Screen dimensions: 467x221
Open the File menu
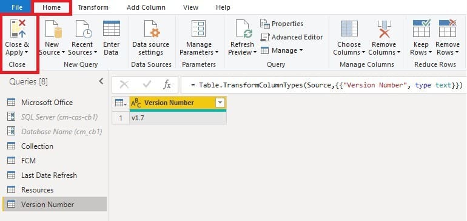pos(17,7)
